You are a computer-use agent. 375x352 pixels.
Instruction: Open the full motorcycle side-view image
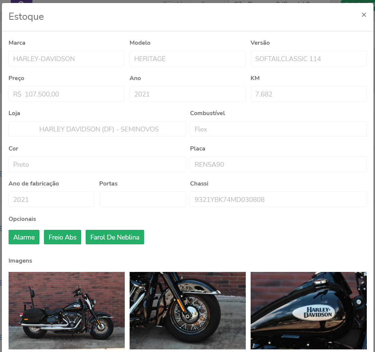(x=67, y=311)
